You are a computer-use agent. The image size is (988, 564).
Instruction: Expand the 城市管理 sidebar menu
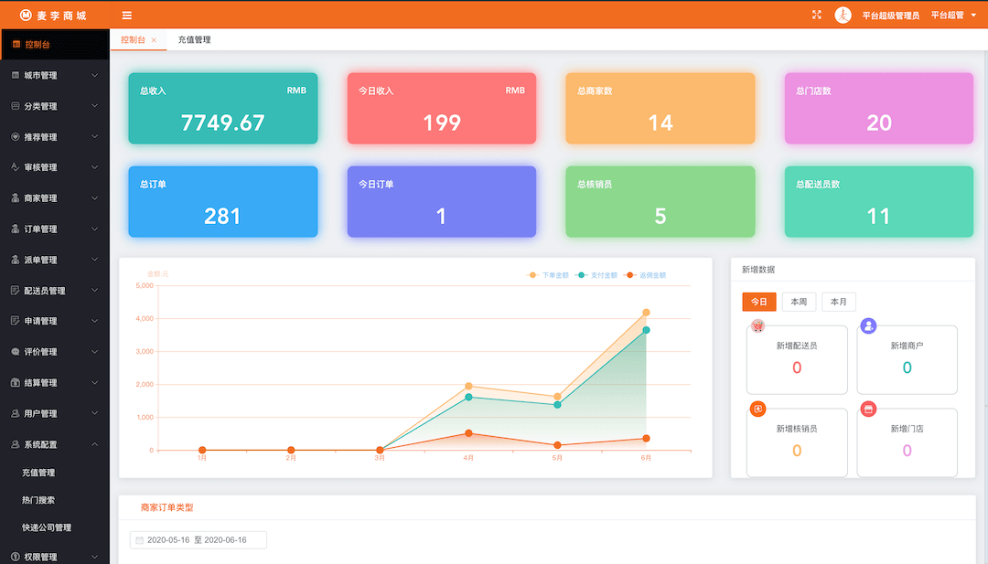tap(55, 76)
